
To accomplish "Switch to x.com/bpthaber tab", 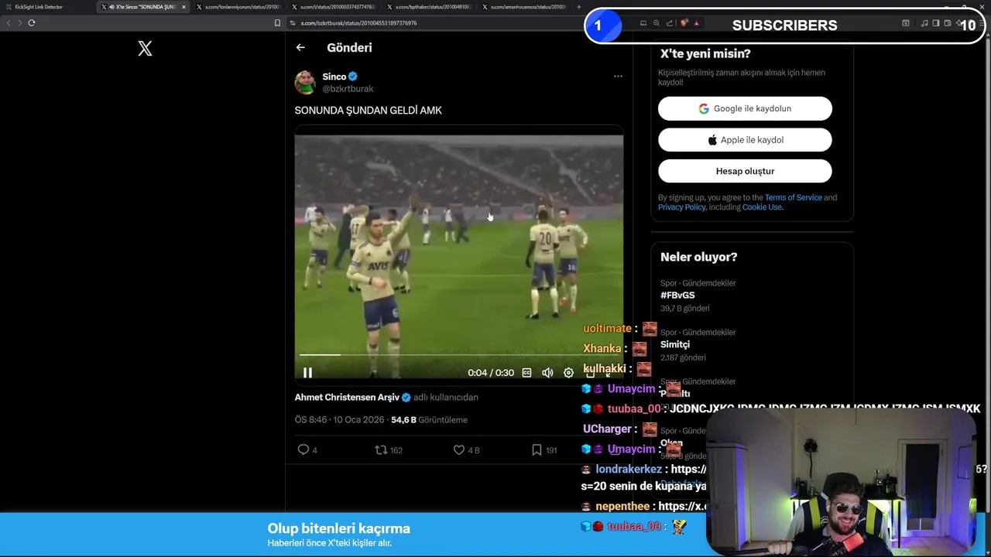I will [x=430, y=7].
